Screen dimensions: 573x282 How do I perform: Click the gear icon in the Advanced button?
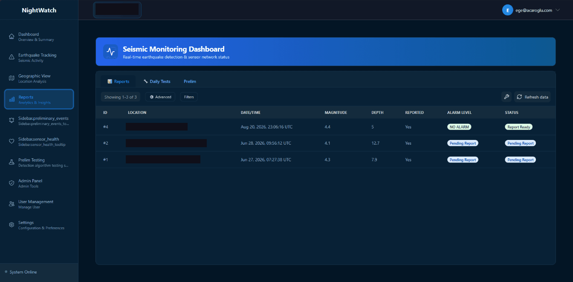(x=152, y=97)
